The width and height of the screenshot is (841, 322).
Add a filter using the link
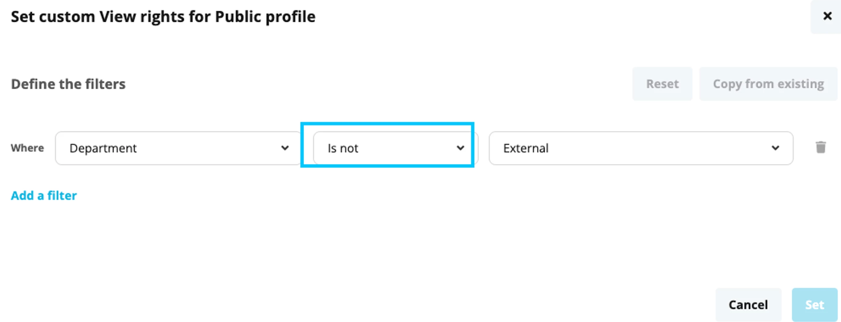(x=44, y=195)
